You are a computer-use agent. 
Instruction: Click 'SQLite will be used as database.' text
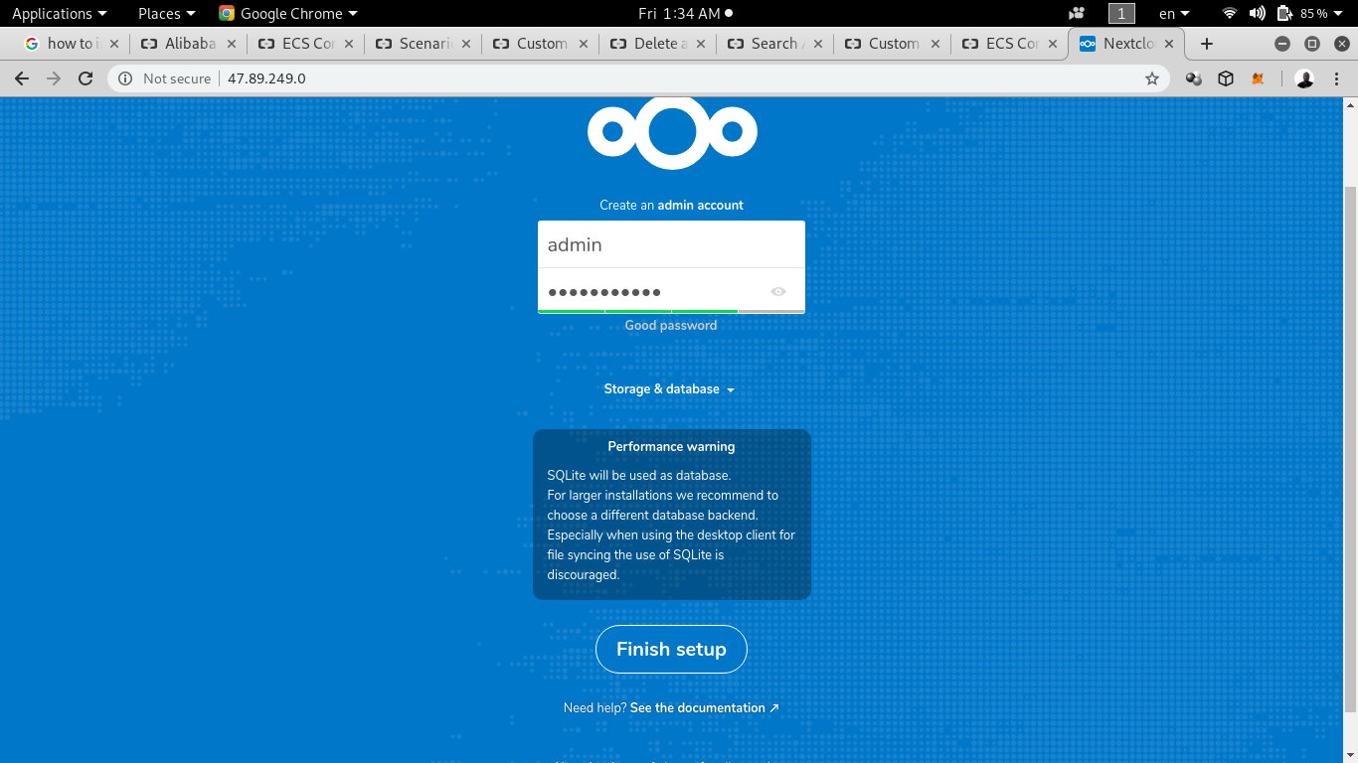(x=639, y=475)
